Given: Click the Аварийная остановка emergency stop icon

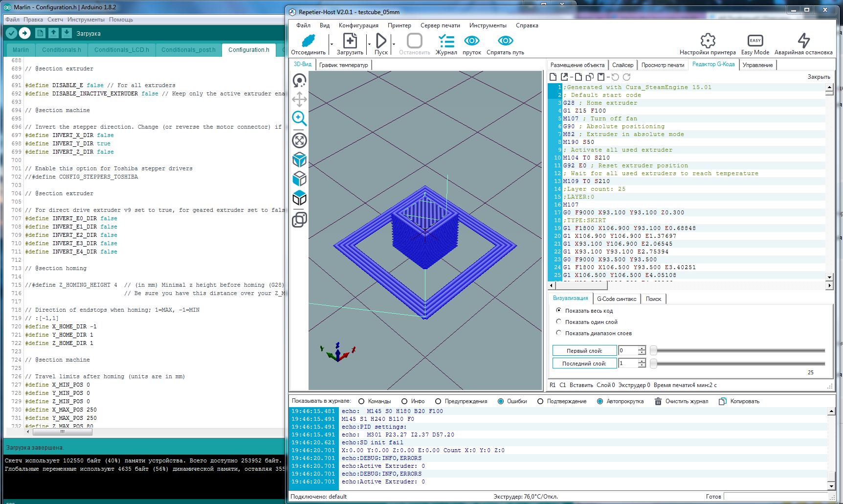Looking at the screenshot, I should click(803, 41).
